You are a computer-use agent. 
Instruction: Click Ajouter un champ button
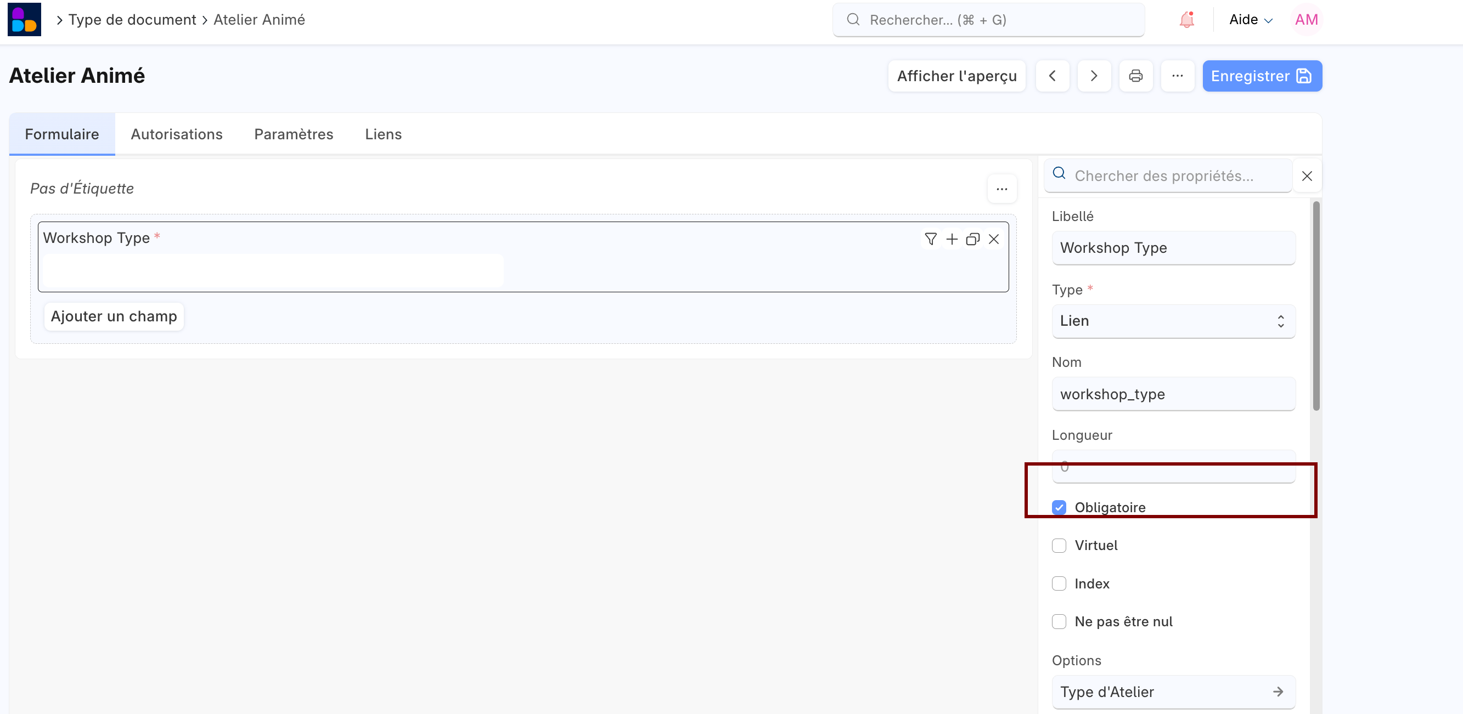pos(114,317)
